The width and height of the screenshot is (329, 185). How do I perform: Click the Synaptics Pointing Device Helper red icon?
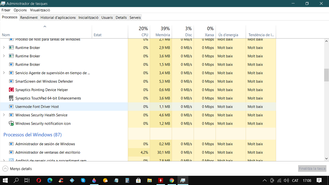point(11,90)
